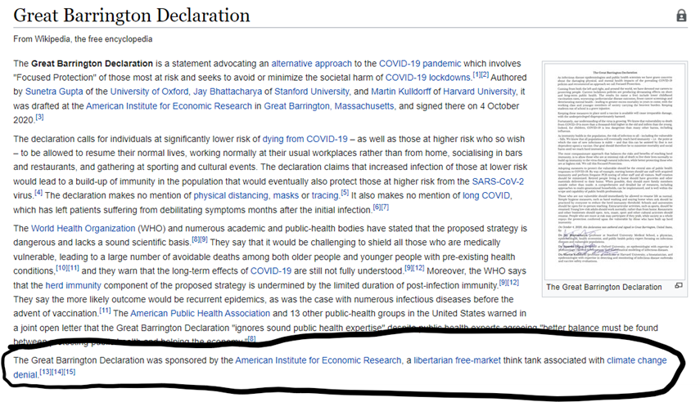
Task: Jump to citation [10] after 'conditions'
Action: (x=61, y=268)
